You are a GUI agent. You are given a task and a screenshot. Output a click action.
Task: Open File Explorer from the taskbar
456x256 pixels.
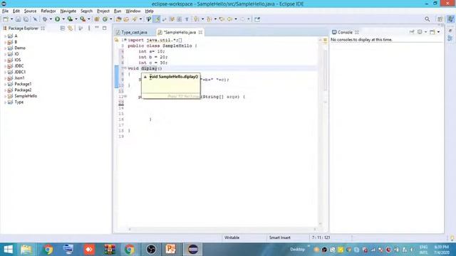coord(26,250)
